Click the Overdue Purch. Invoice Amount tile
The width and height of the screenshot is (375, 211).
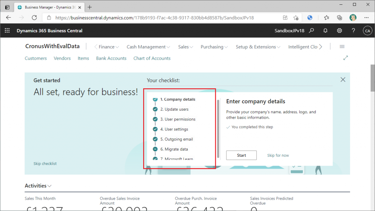199,204
